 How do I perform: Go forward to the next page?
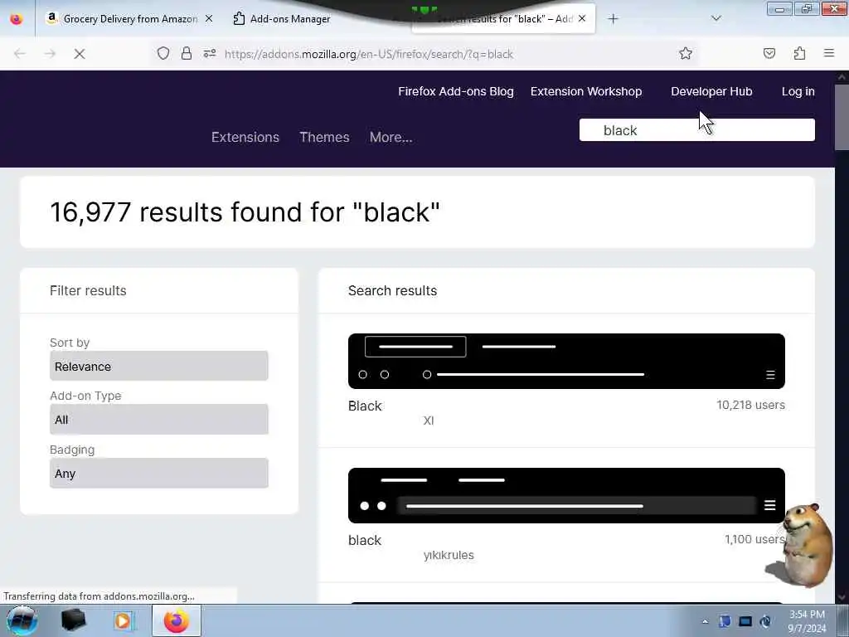(x=50, y=54)
